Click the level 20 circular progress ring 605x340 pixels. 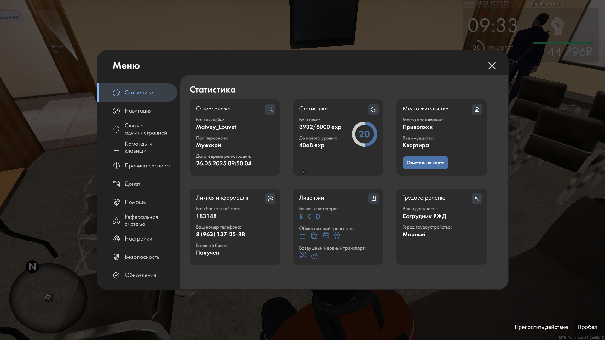tap(364, 134)
